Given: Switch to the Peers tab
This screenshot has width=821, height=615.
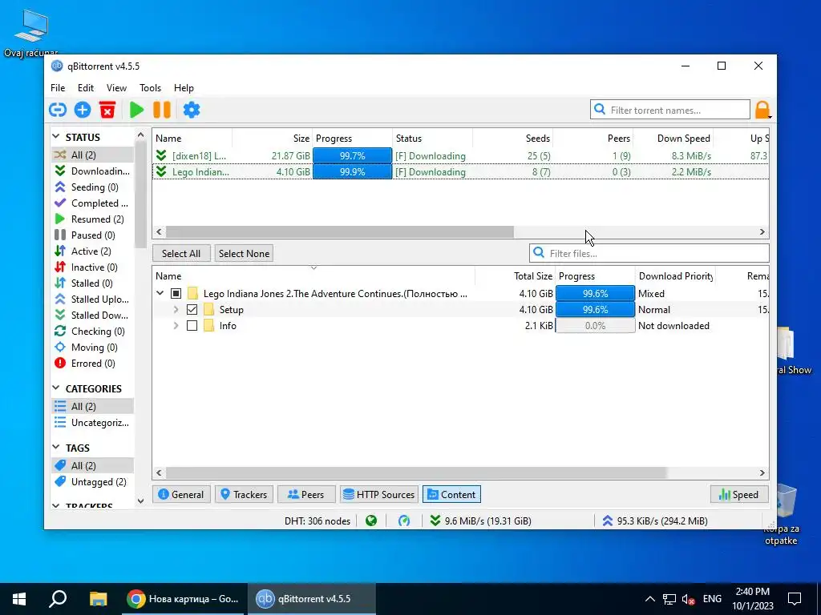Looking at the screenshot, I should 306,495.
